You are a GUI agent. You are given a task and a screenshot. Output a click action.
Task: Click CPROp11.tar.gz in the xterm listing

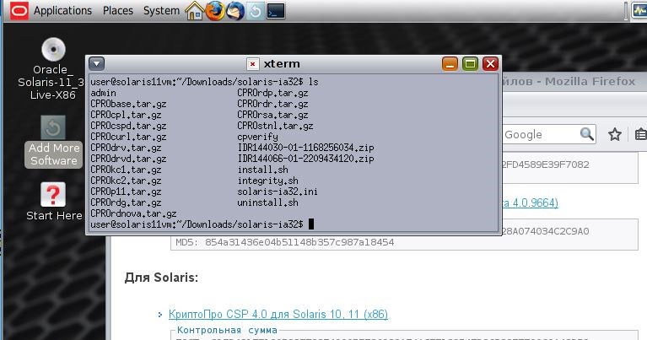tap(126, 192)
